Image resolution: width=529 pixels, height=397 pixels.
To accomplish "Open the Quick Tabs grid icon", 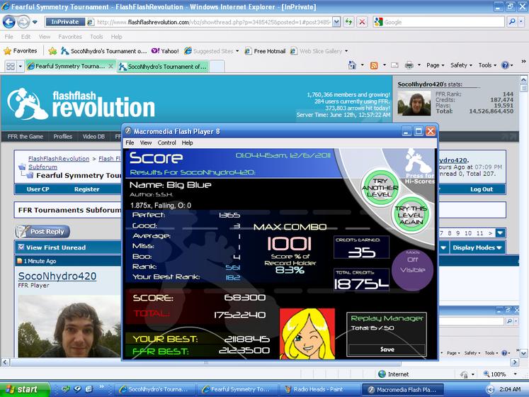I will [x=11, y=66].
